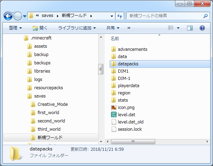Select the session.lock file
This screenshot has width=213, height=166.
point(130,129)
